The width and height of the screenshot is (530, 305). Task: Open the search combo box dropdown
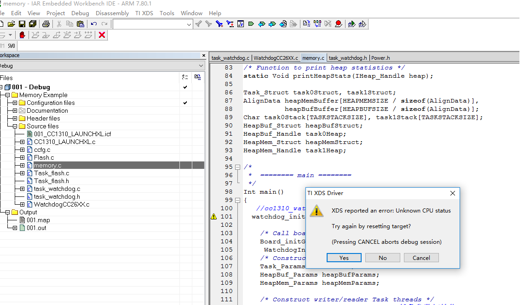[x=188, y=24]
